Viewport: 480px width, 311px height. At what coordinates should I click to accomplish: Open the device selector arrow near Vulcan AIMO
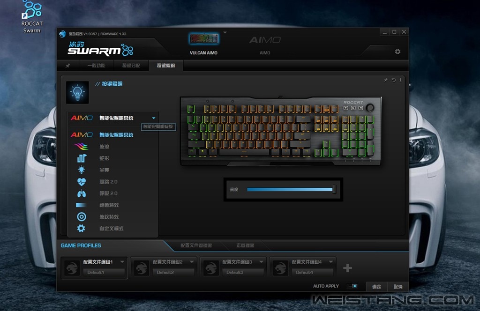225,32
